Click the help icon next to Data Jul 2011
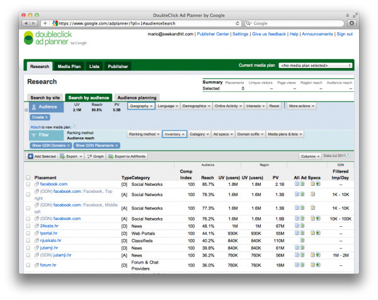Viewport: 378px width, 300px height. [x=348, y=156]
